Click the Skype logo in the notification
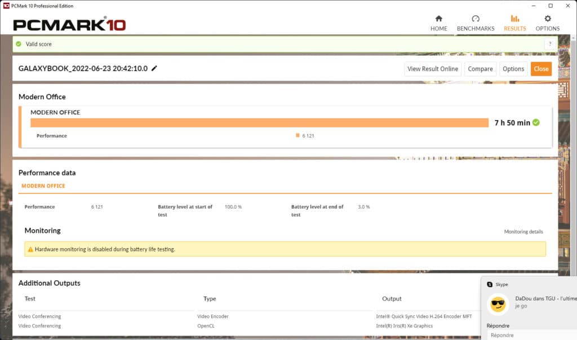The height and width of the screenshot is (340, 577). pyautogui.click(x=490, y=284)
